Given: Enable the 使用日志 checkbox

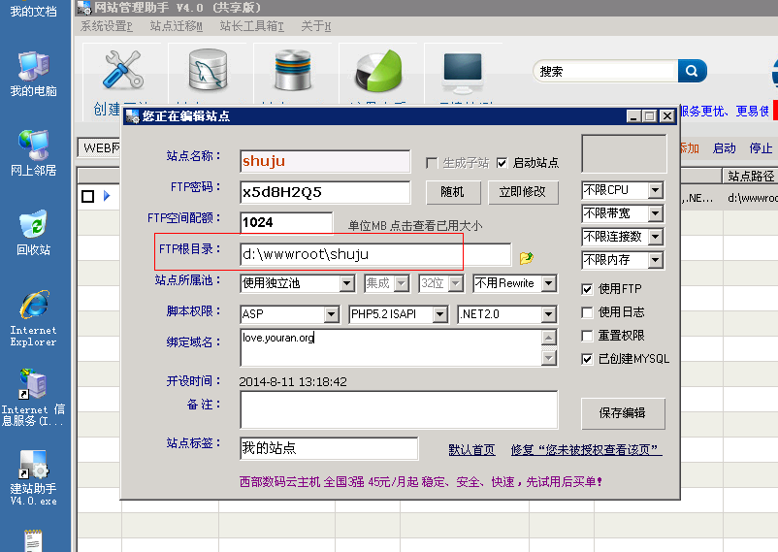Looking at the screenshot, I should tap(587, 312).
